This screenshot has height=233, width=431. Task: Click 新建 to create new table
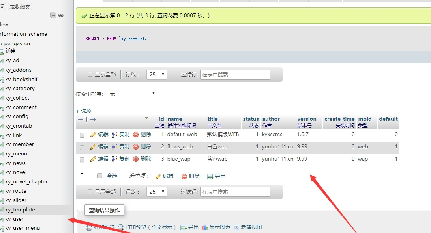[11, 51]
